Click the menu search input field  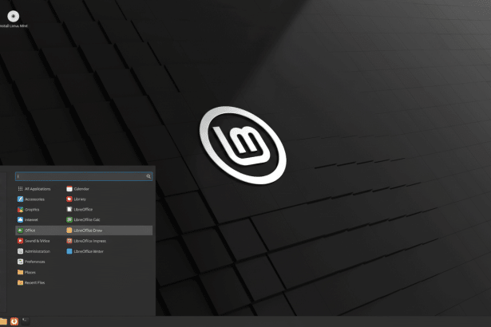(x=84, y=176)
